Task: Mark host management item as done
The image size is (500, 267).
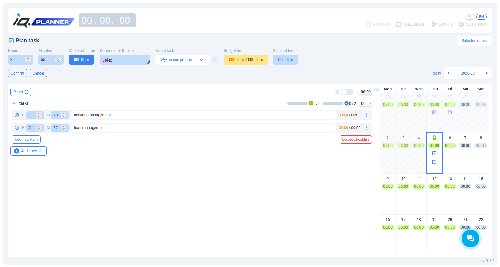Action: click(17, 128)
